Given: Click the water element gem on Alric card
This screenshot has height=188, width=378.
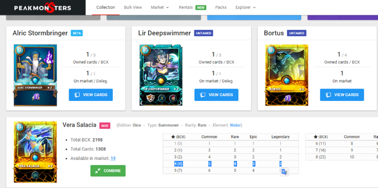Looking at the screenshot, I should click(x=35, y=81).
